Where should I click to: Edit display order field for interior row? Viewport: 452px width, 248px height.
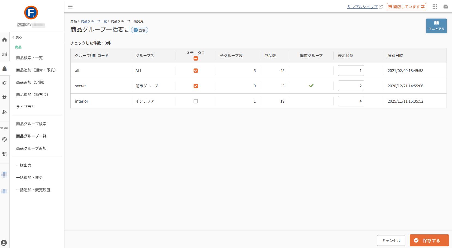(351, 101)
